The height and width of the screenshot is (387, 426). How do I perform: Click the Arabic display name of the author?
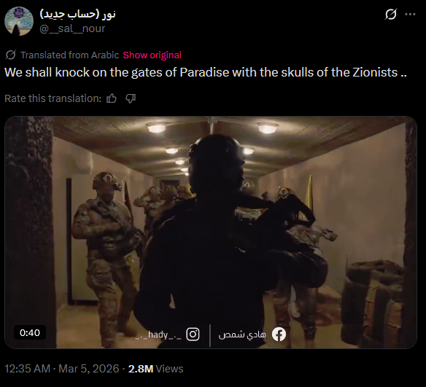pyautogui.click(x=78, y=14)
